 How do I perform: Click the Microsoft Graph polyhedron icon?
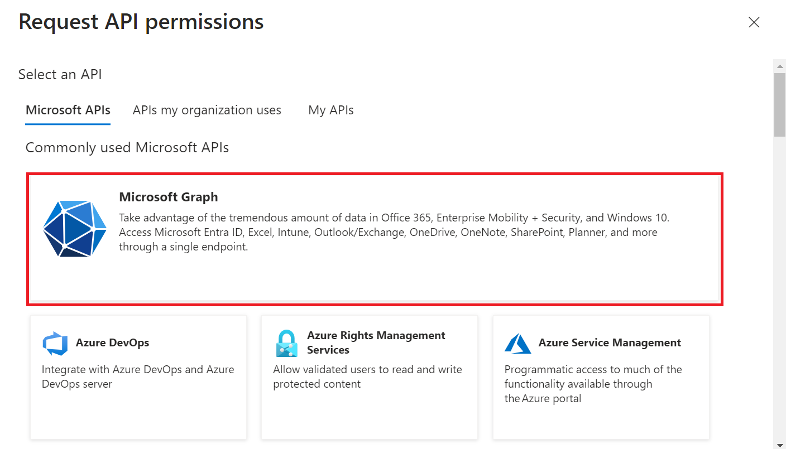tap(74, 229)
